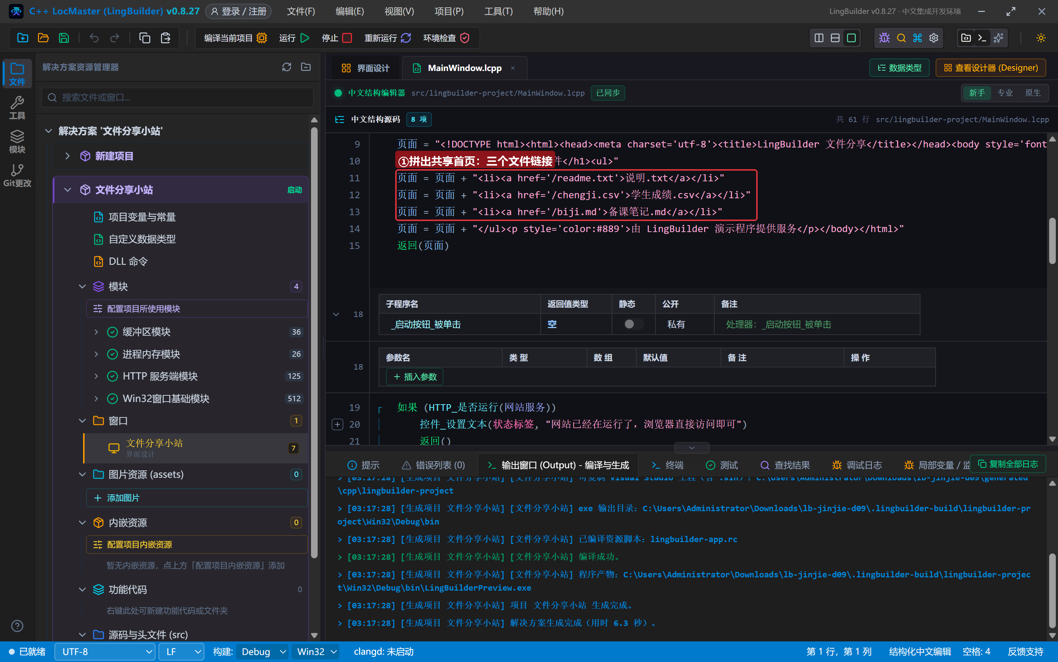Toggle the 静态 switch for _启动按钮_被单击
Viewport: 1058px width, 662px height.
click(633, 324)
